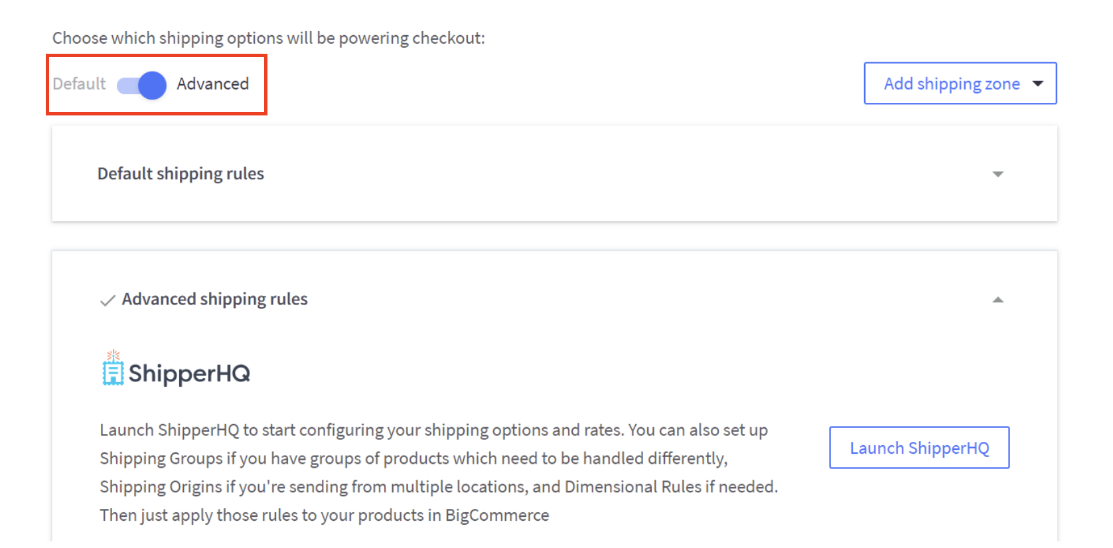The height and width of the screenshot is (548, 1113).
Task: Click the blue knob of the shipping switch
Action: 153,85
